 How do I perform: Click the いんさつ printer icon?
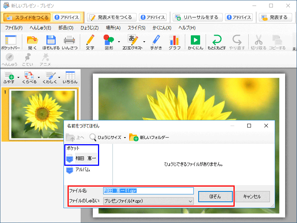tap(69, 40)
